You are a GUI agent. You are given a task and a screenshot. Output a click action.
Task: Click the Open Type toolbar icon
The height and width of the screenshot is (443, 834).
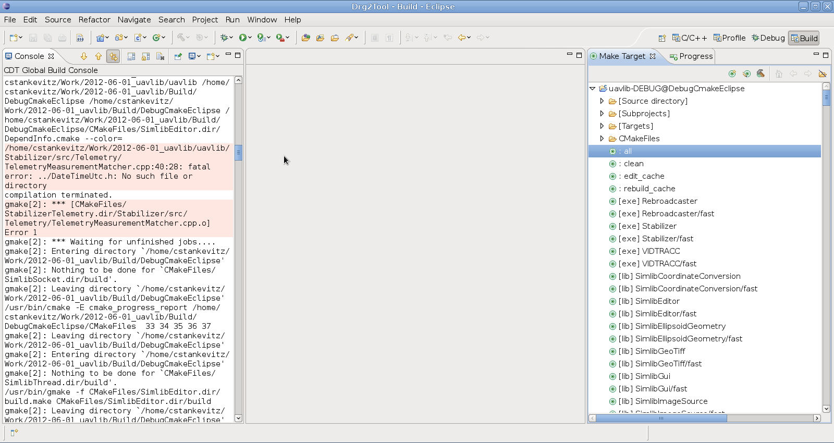(x=305, y=38)
